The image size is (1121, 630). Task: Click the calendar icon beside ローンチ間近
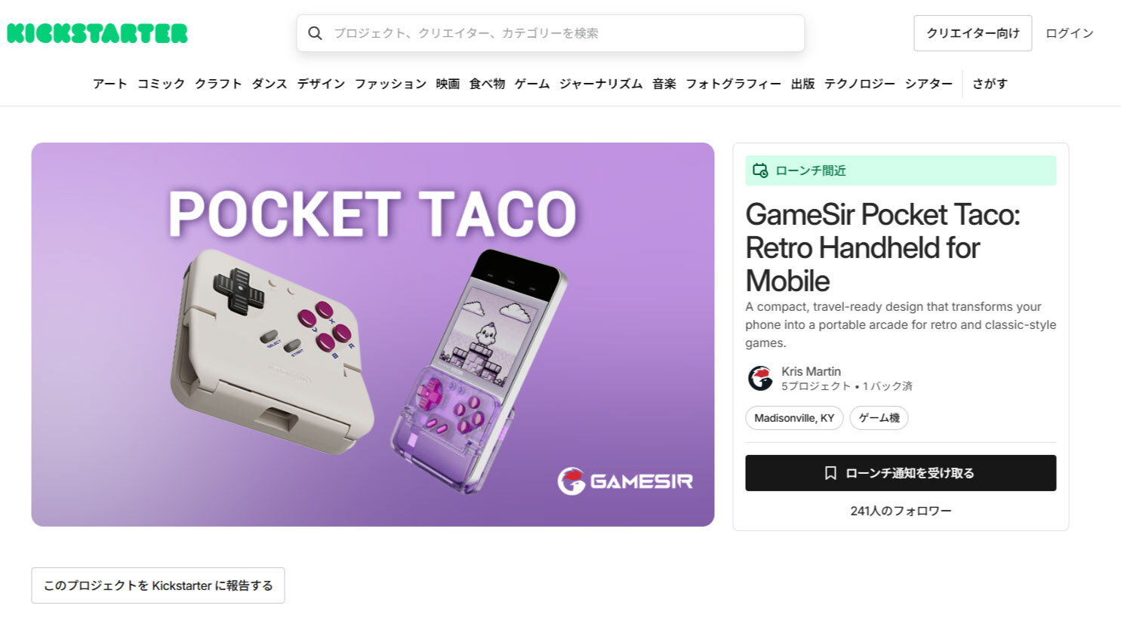click(760, 171)
